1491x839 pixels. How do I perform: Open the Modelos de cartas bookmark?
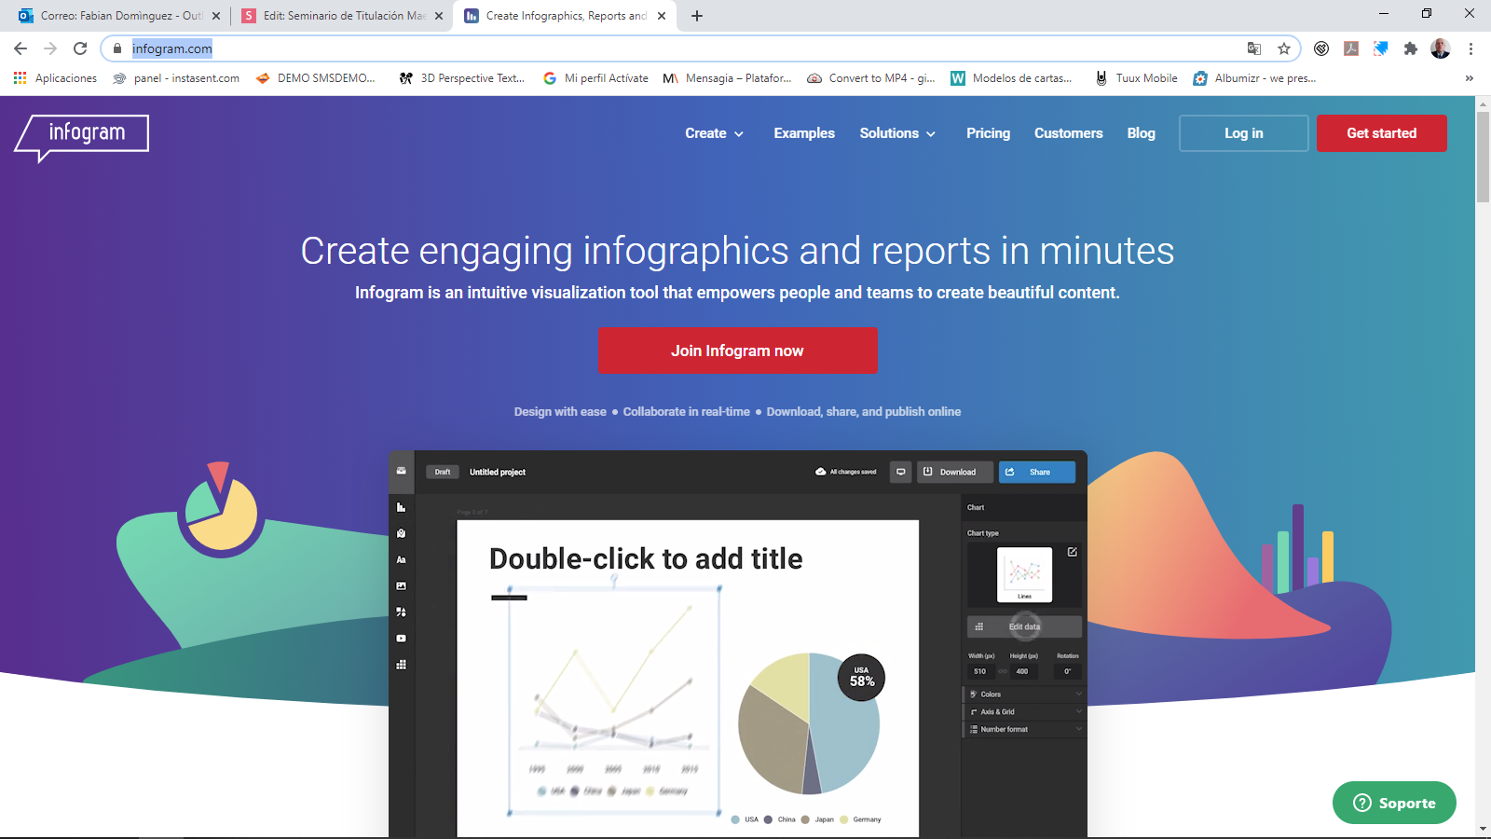tap(1011, 78)
